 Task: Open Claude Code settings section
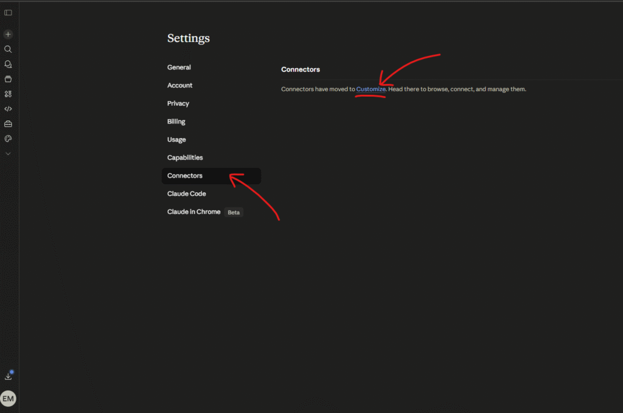pyautogui.click(x=186, y=194)
